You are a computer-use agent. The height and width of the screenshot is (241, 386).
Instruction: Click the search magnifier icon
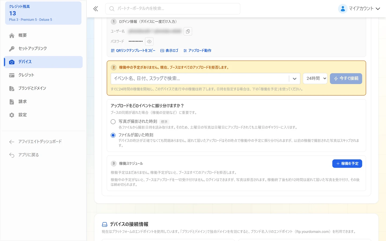pyautogui.click(x=112, y=9)
